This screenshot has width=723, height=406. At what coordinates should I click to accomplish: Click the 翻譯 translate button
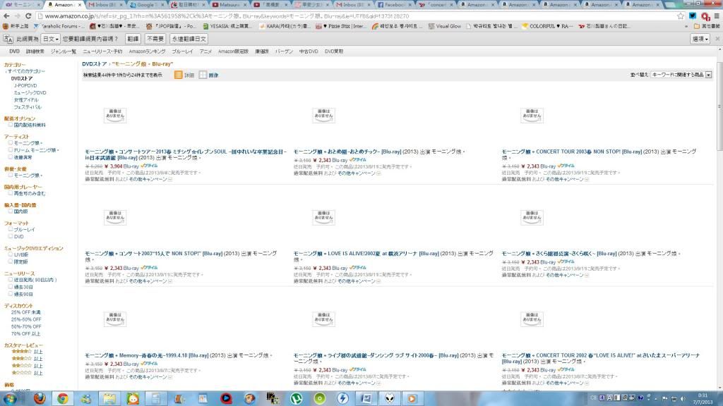tap(133, 39)
